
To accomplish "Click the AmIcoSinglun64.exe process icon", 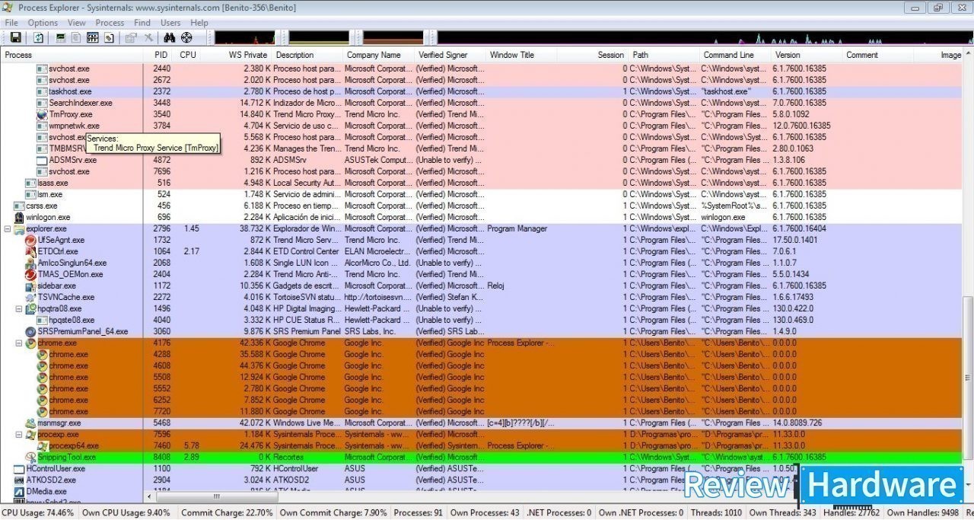I will click(31, 263).
